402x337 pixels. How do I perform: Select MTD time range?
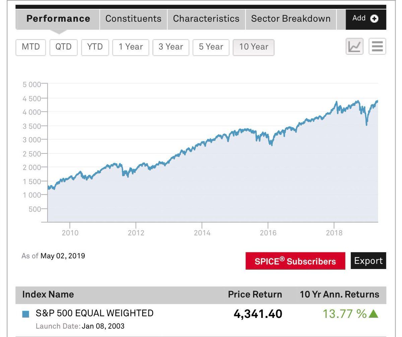[x=30, y=47]
